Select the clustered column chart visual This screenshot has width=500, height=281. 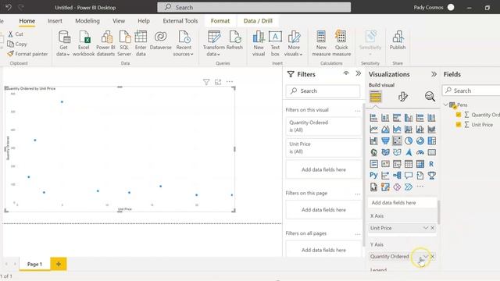point(408,118)
